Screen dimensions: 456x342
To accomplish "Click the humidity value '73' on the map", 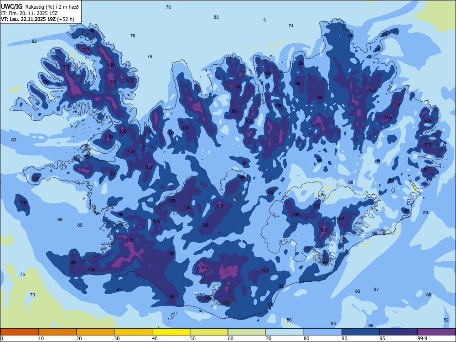I will (x=32, y=295).
